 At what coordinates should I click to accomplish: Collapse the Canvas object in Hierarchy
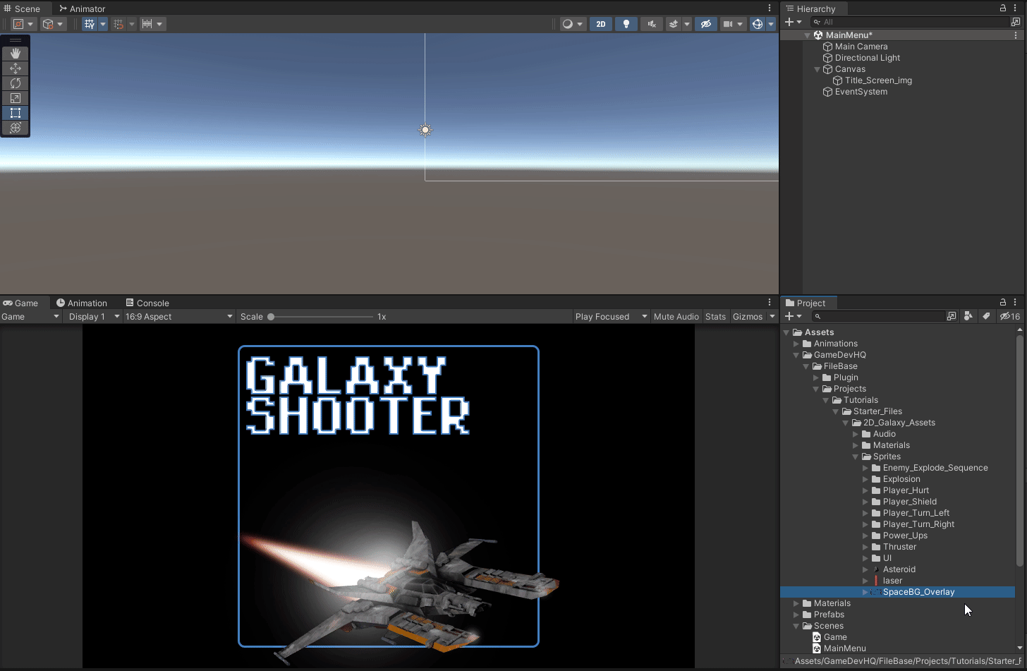click(818, 69)
